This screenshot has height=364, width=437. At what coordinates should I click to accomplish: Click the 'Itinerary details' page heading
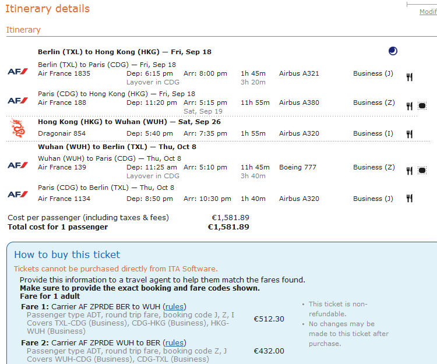48,9
